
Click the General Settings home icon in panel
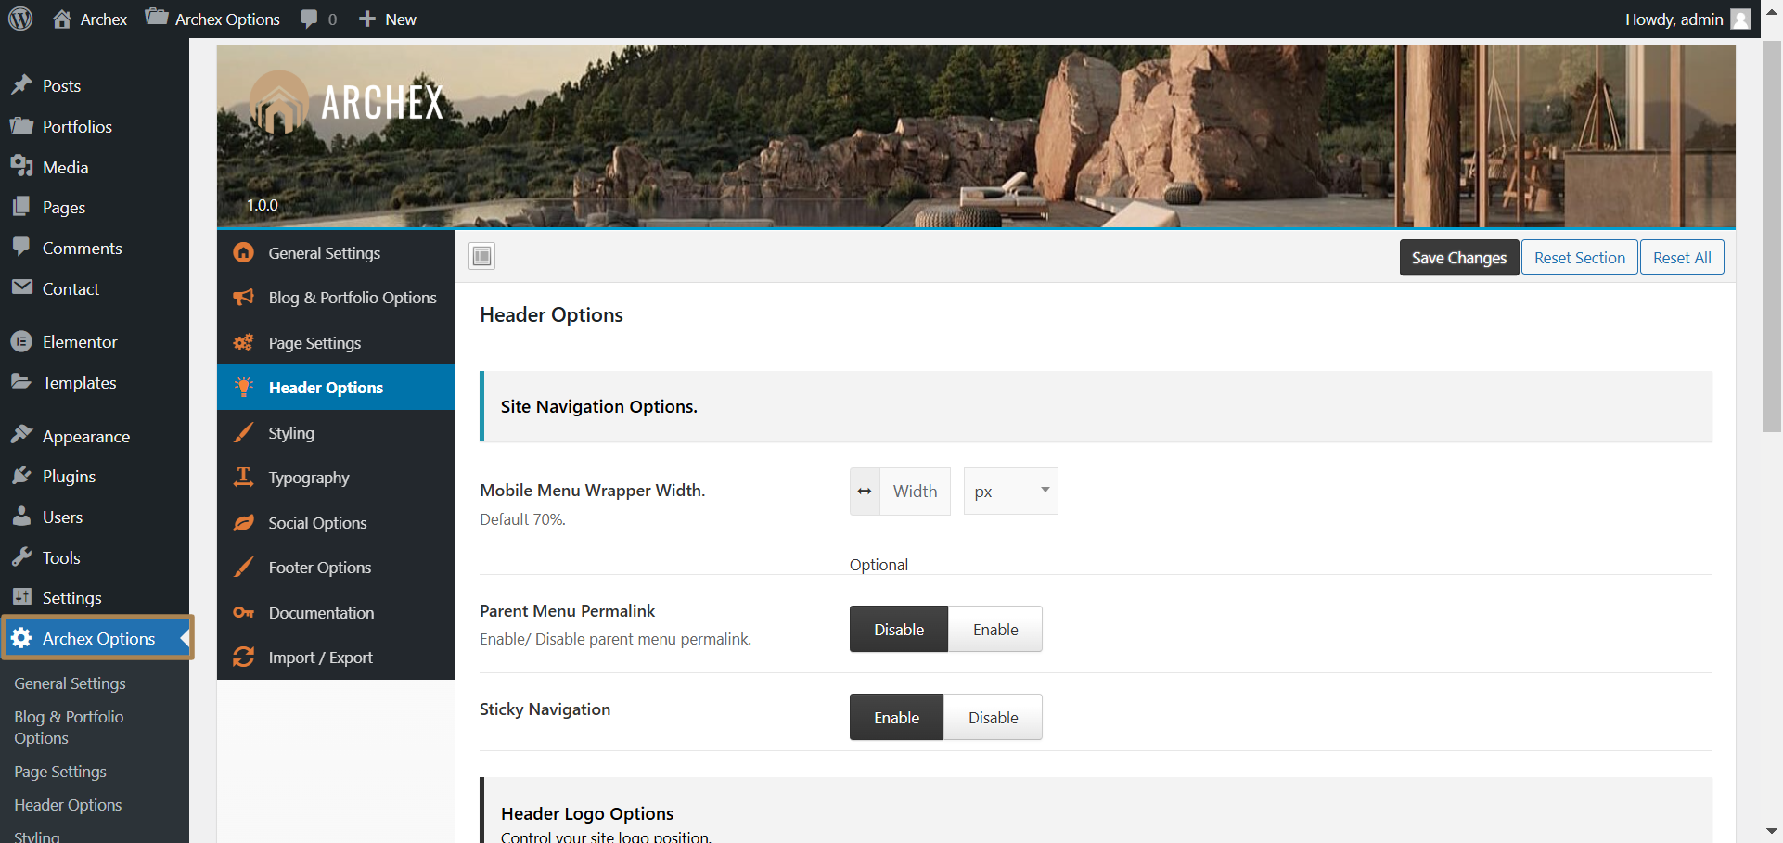[x=243, y=252]
